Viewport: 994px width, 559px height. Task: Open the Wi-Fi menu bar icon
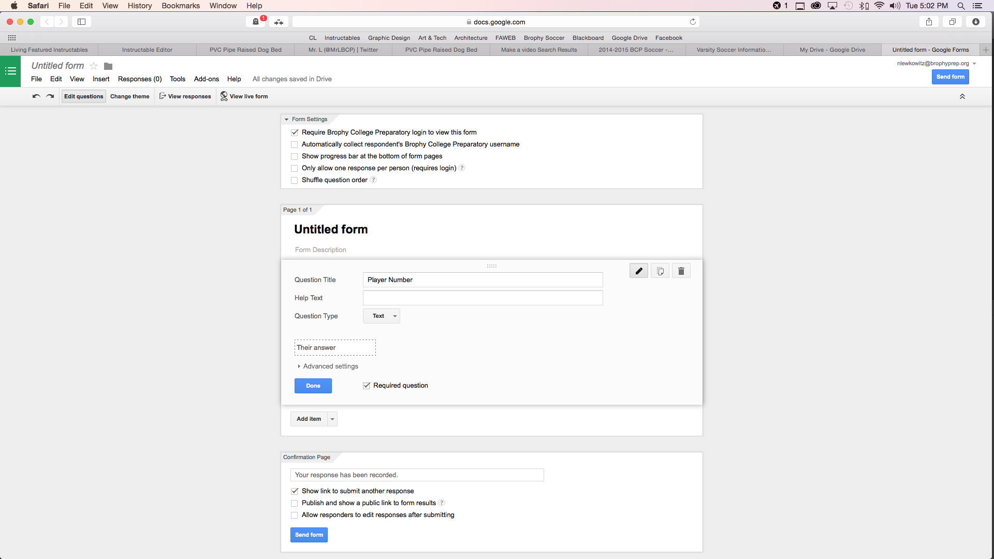pos(879,6)
